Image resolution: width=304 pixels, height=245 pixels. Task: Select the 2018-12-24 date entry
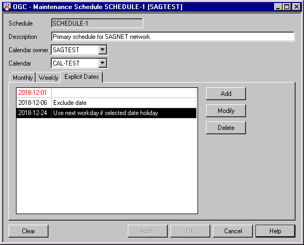[x=106, y=113]
